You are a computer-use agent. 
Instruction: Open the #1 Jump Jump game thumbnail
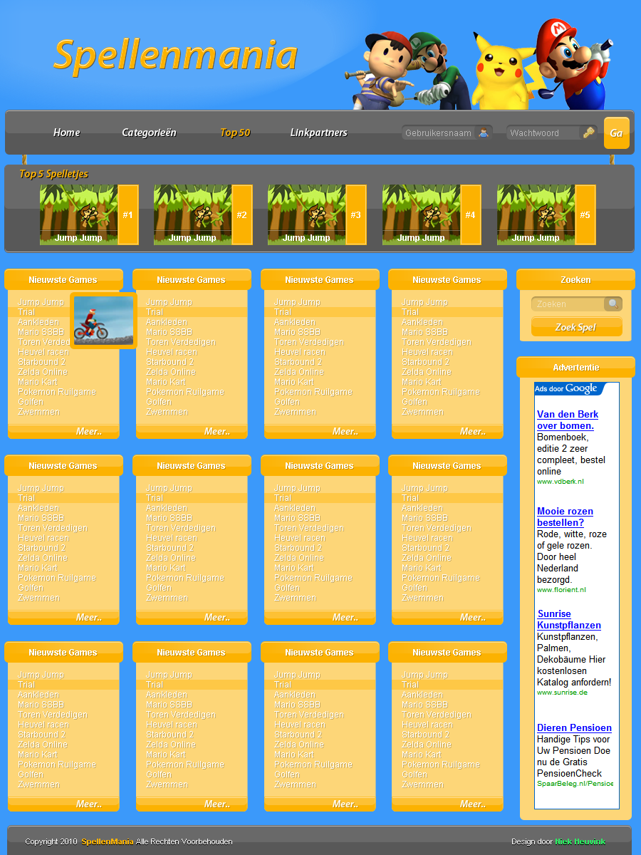point(89,214)
